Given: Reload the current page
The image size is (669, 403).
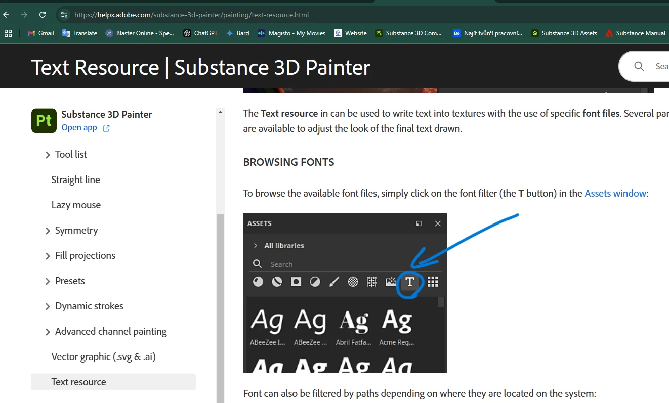Looking at the screenshot, I should [43, 15].
